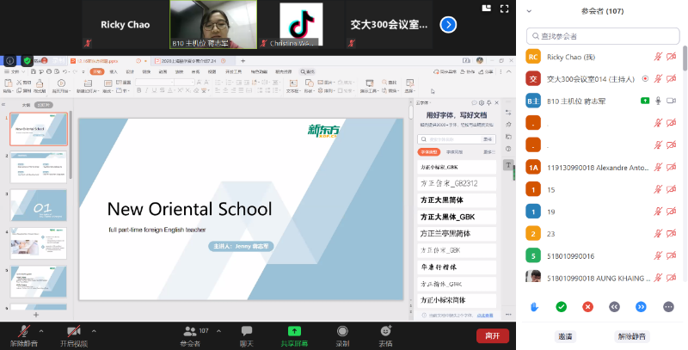This screenshot has height=350, width=688.
Task: Toggle microphone icon on B10 主机位 row
Action: (x=658, y=101)
